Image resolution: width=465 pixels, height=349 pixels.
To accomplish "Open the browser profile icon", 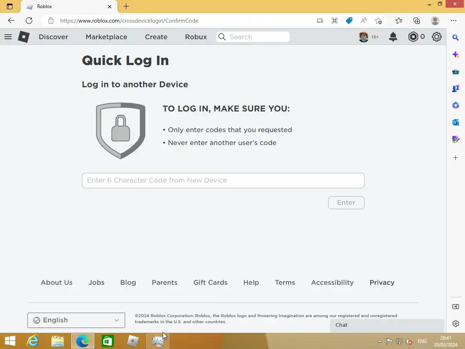I will 435,21.
